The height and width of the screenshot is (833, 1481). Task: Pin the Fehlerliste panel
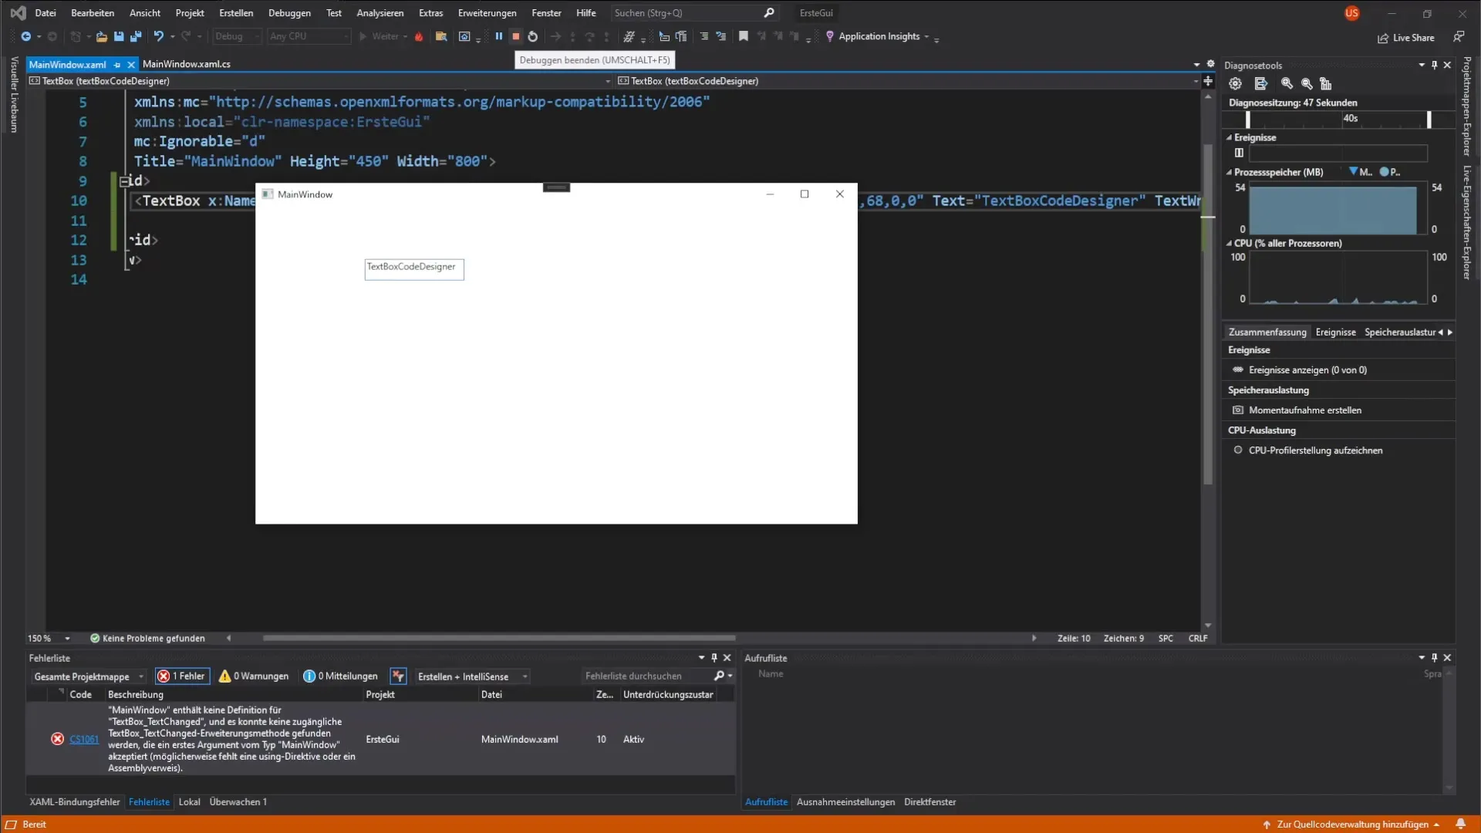tap(714, 658)
